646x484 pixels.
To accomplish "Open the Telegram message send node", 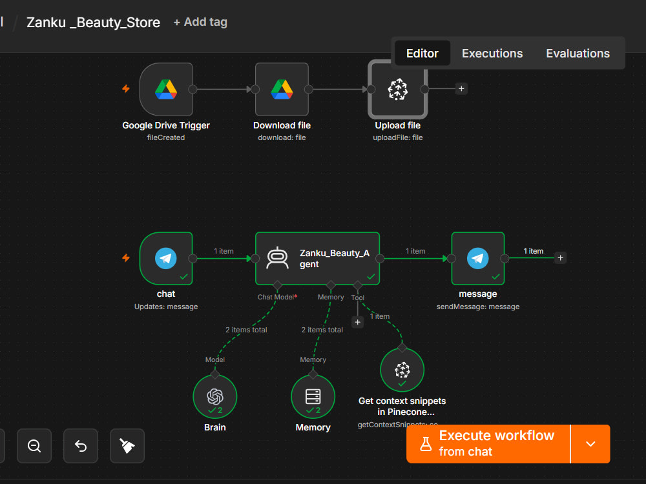I will (478, 259).
